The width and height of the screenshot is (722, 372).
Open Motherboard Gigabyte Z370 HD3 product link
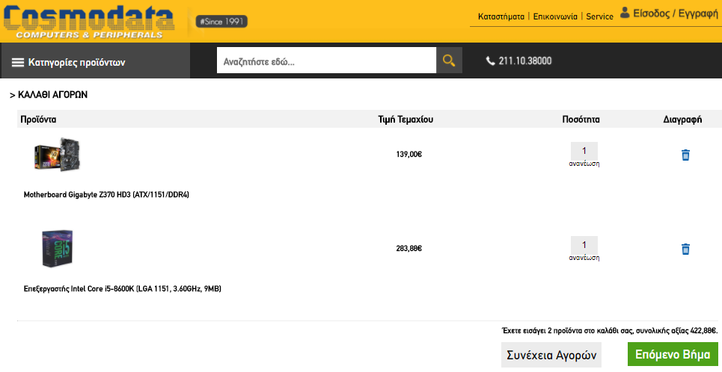(106, 194)
